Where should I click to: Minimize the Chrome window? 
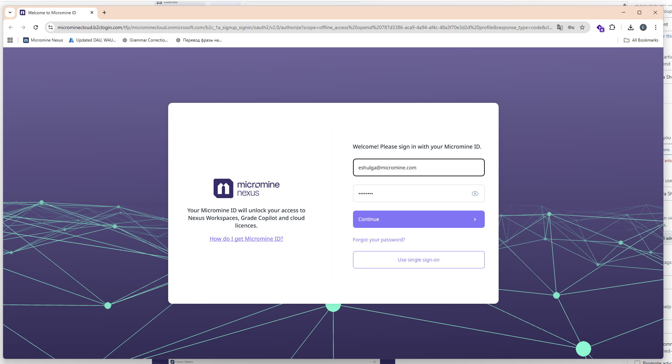623,12
